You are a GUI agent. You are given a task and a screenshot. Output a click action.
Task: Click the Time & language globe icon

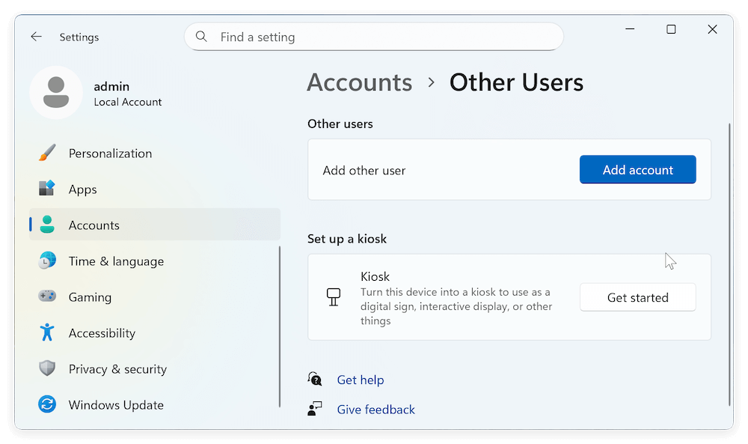[x=47, y=261]
